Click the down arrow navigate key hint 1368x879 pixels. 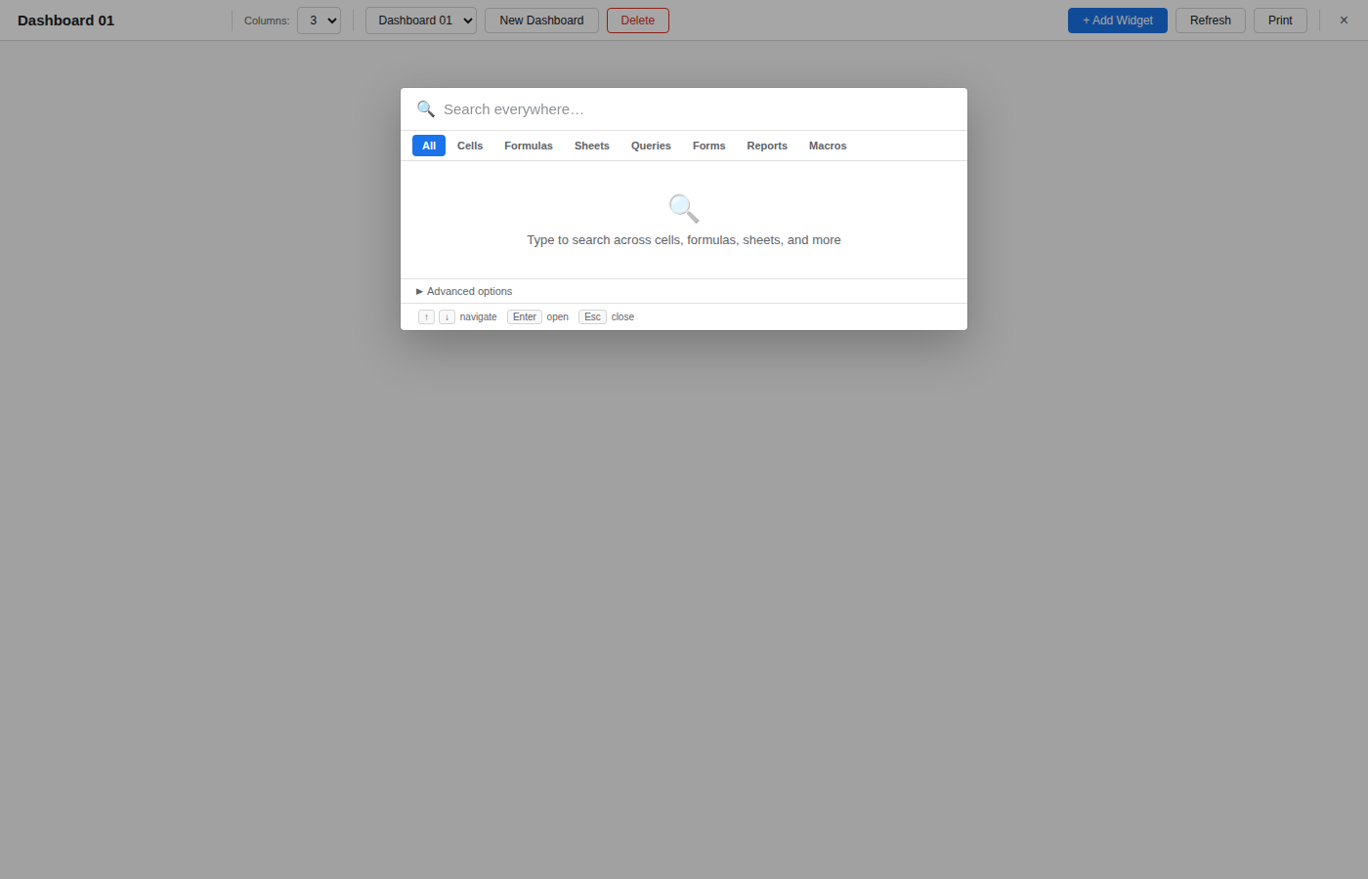(447, 316)
